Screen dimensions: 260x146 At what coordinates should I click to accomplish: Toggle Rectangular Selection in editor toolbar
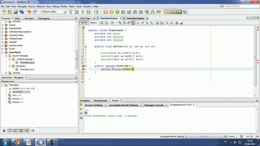(x=137, y=23)
